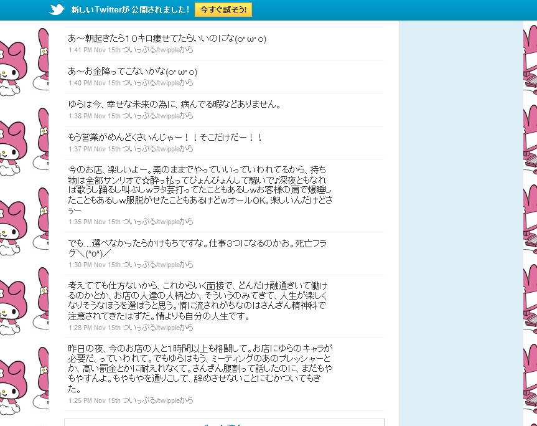Click ついっぷる/twipple link under the 1:28 PM tweet
The height and width of the screenshot is (426, 537).
(151, 328)
